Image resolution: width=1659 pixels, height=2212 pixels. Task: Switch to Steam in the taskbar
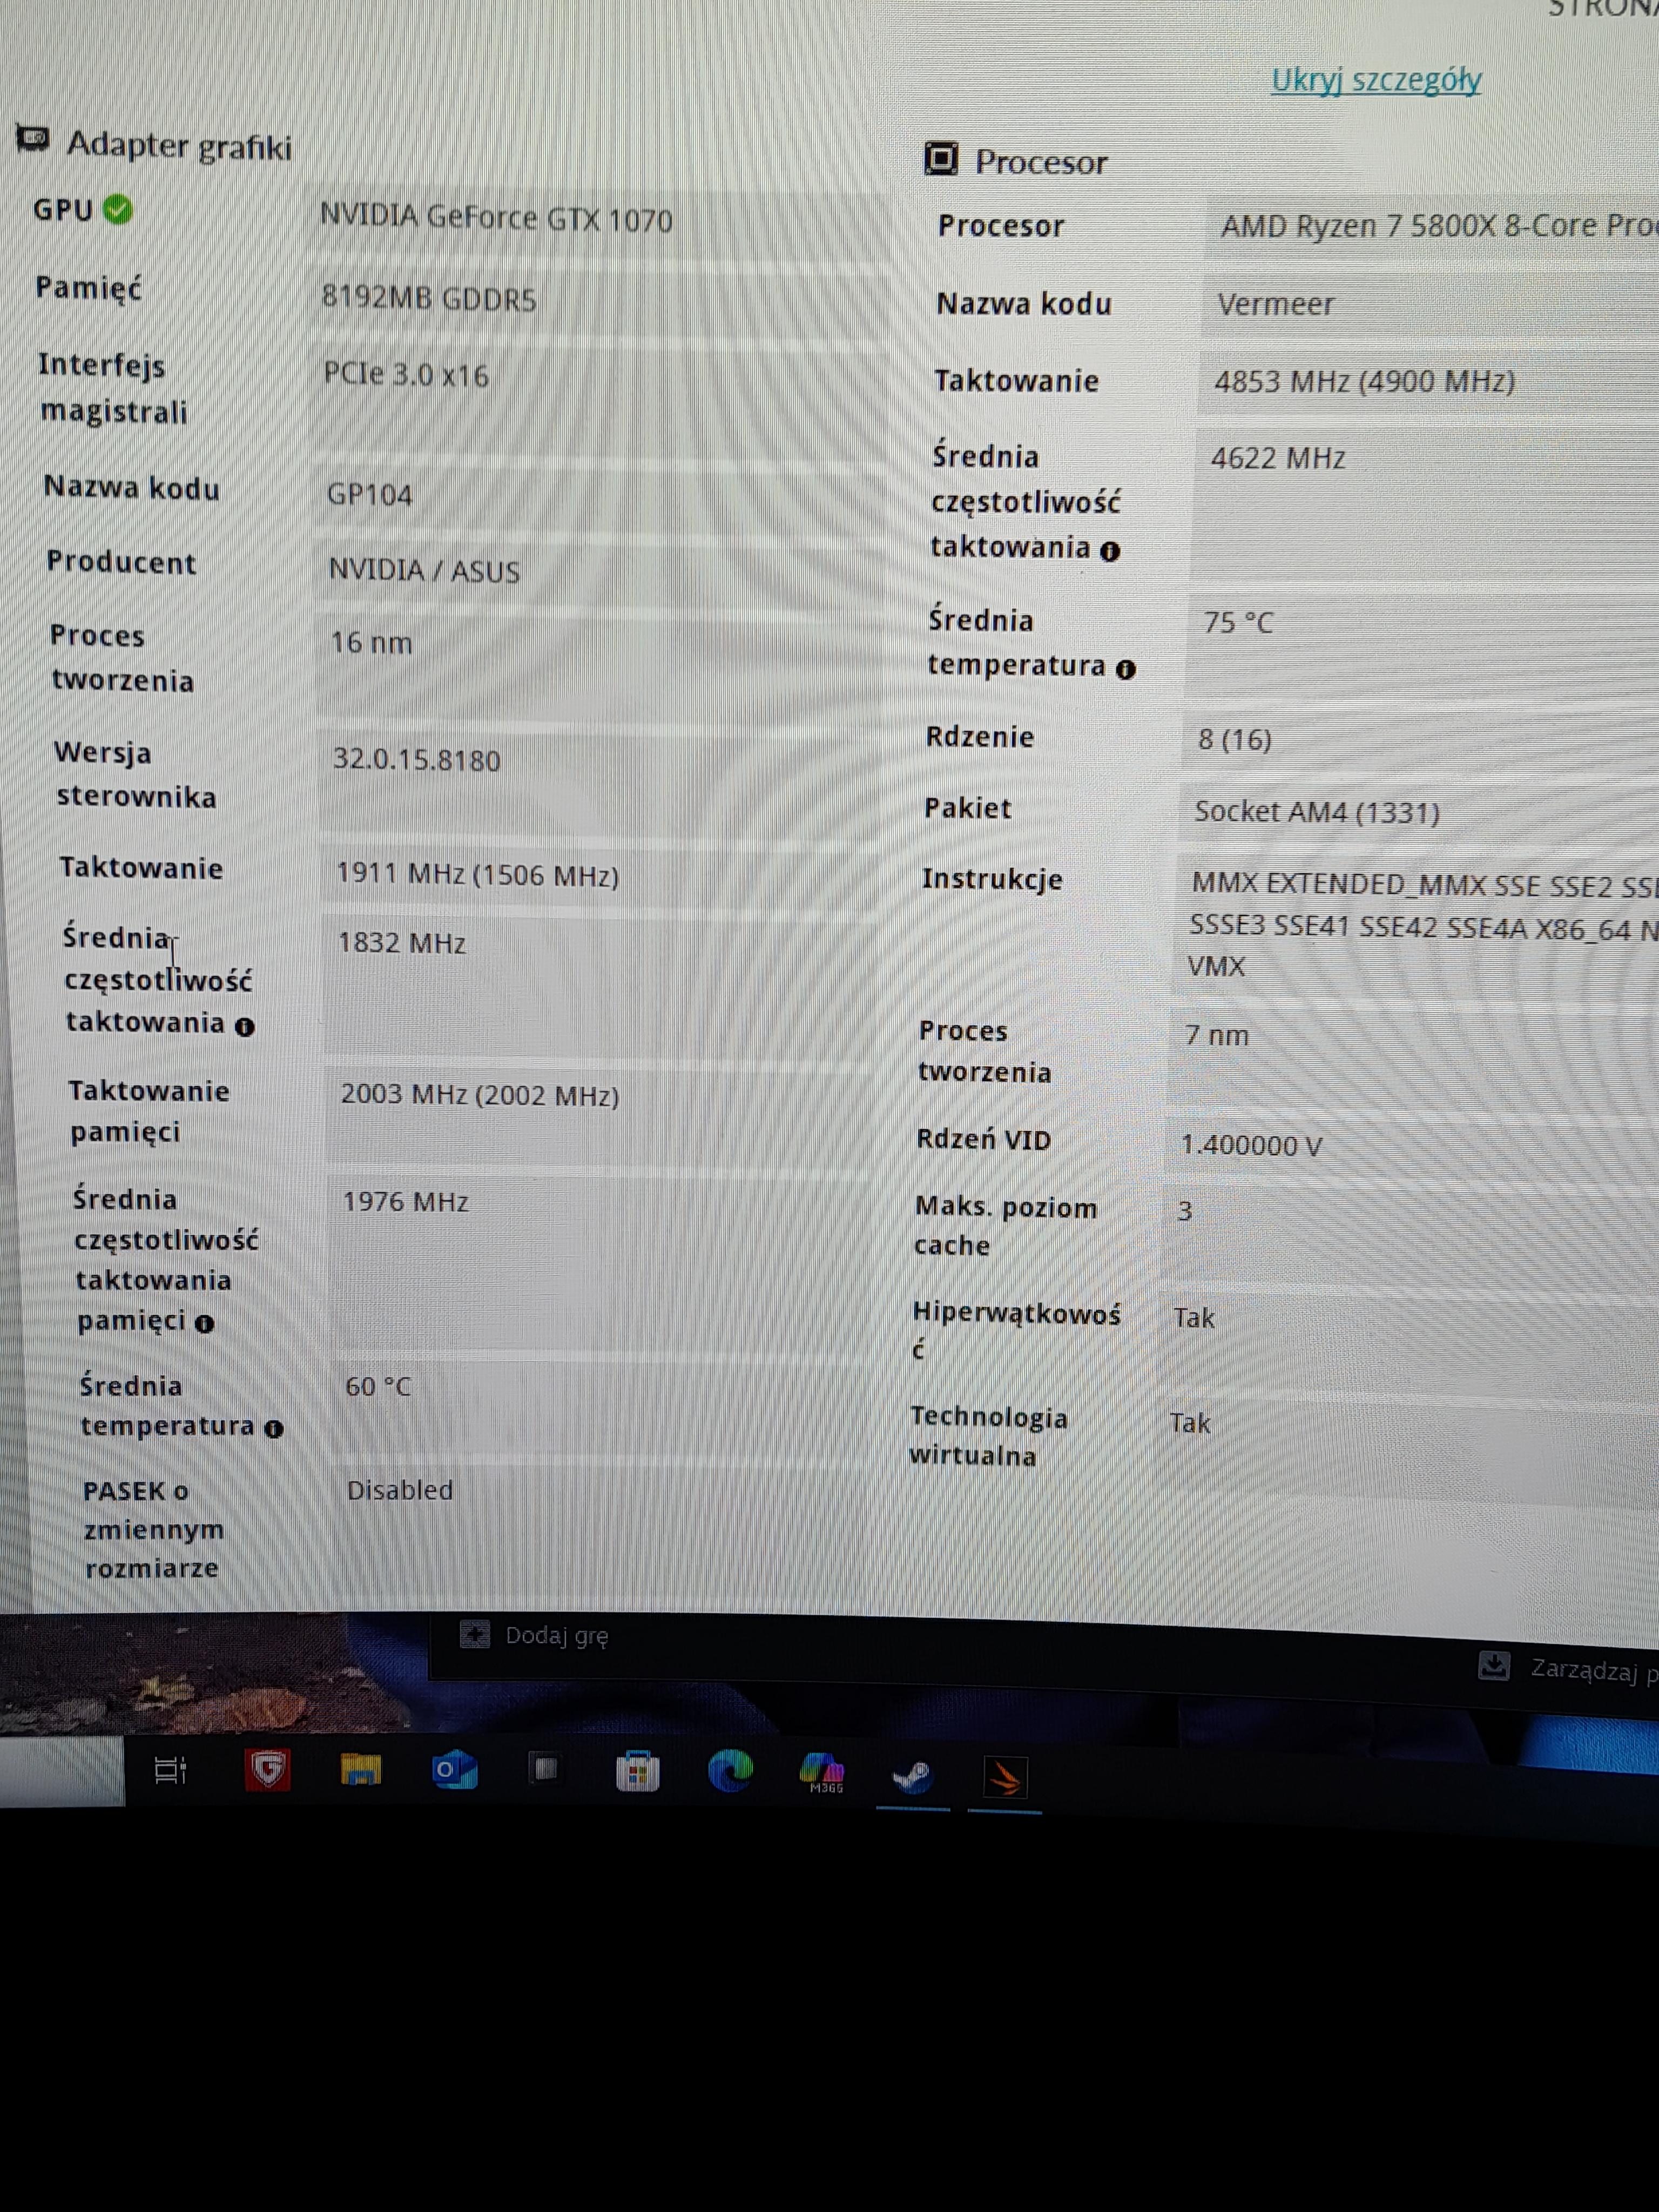click(912, 1776)
